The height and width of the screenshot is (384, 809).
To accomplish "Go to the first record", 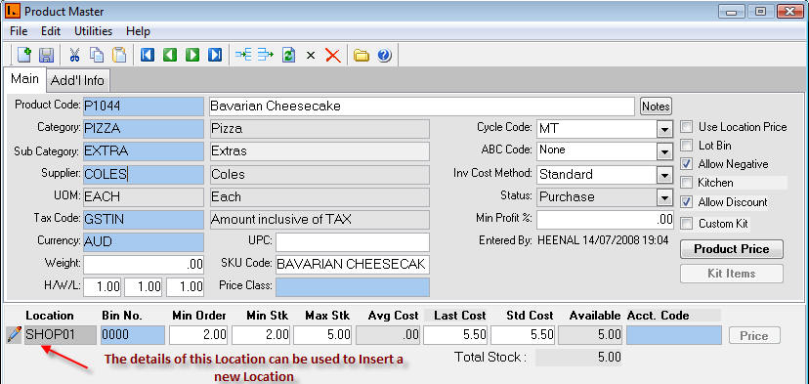I will (148, 55).
